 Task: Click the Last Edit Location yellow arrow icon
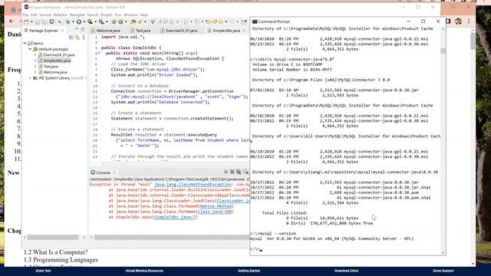(208, 22)
